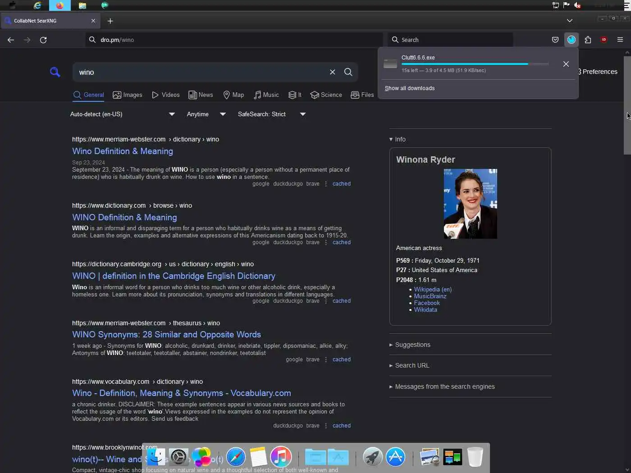Open the Firefox hamburger application menu
631x473 pixels.
(x=620, y=40)
